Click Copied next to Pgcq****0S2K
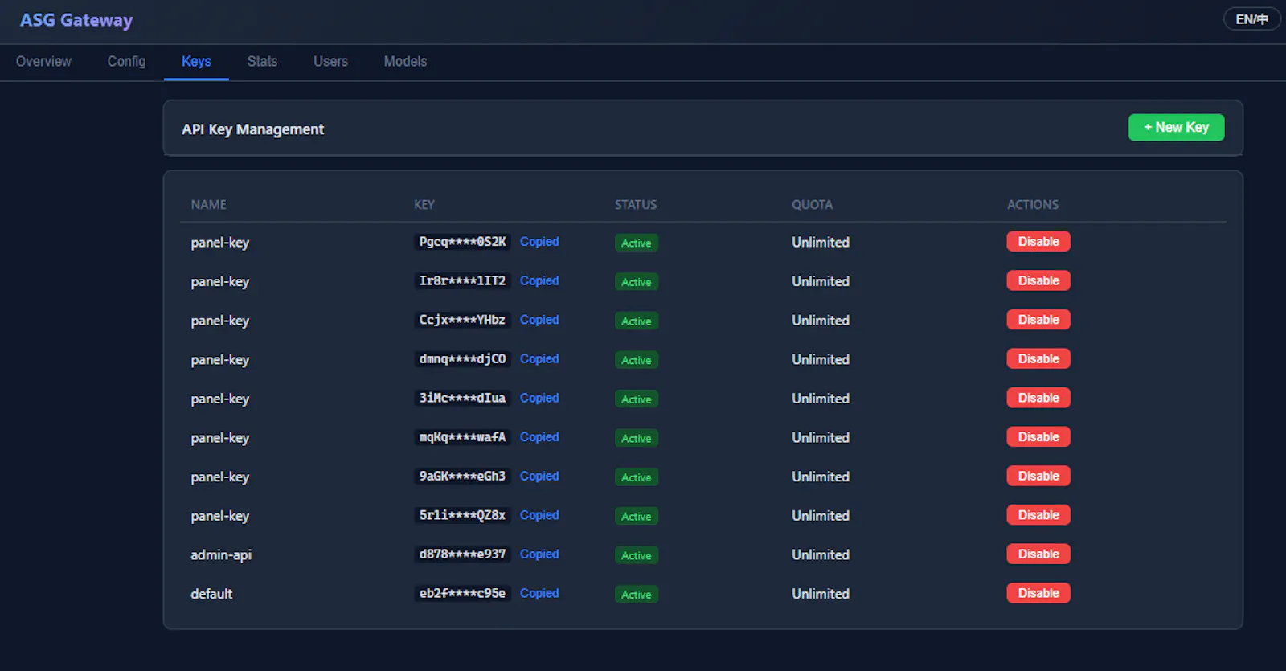 539,242
